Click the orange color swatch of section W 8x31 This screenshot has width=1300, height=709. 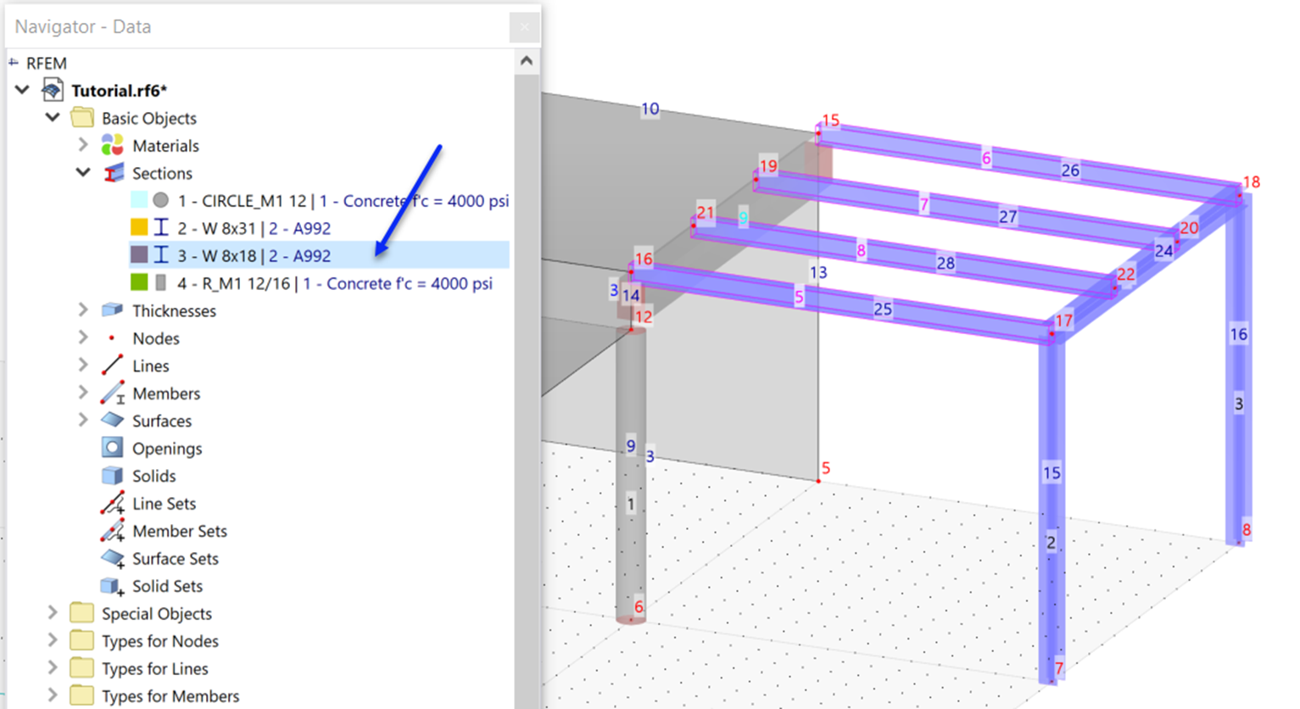pos(141,227)
